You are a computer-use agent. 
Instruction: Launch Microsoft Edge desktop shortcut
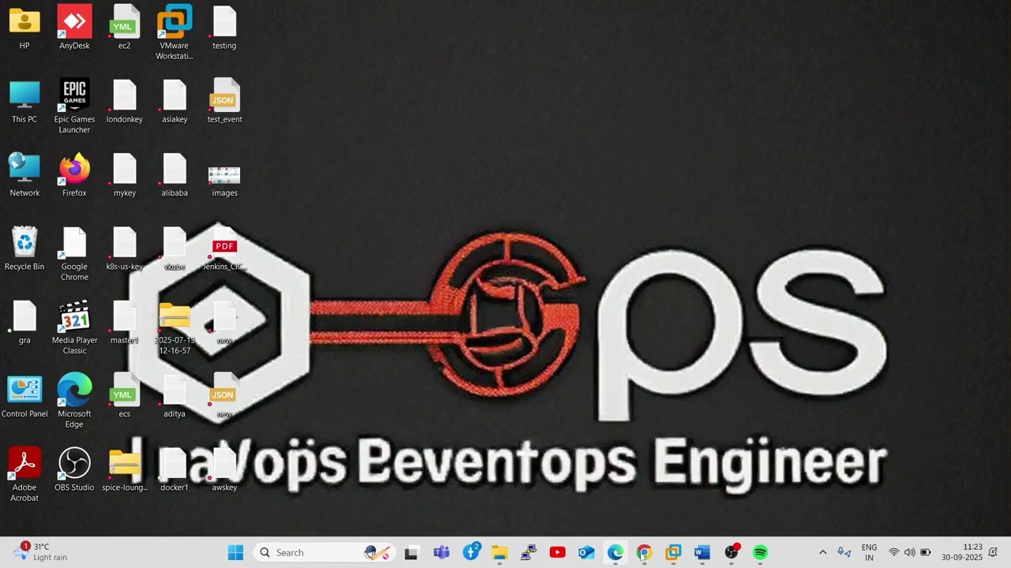pyautogui.click(x=74, y=400)
